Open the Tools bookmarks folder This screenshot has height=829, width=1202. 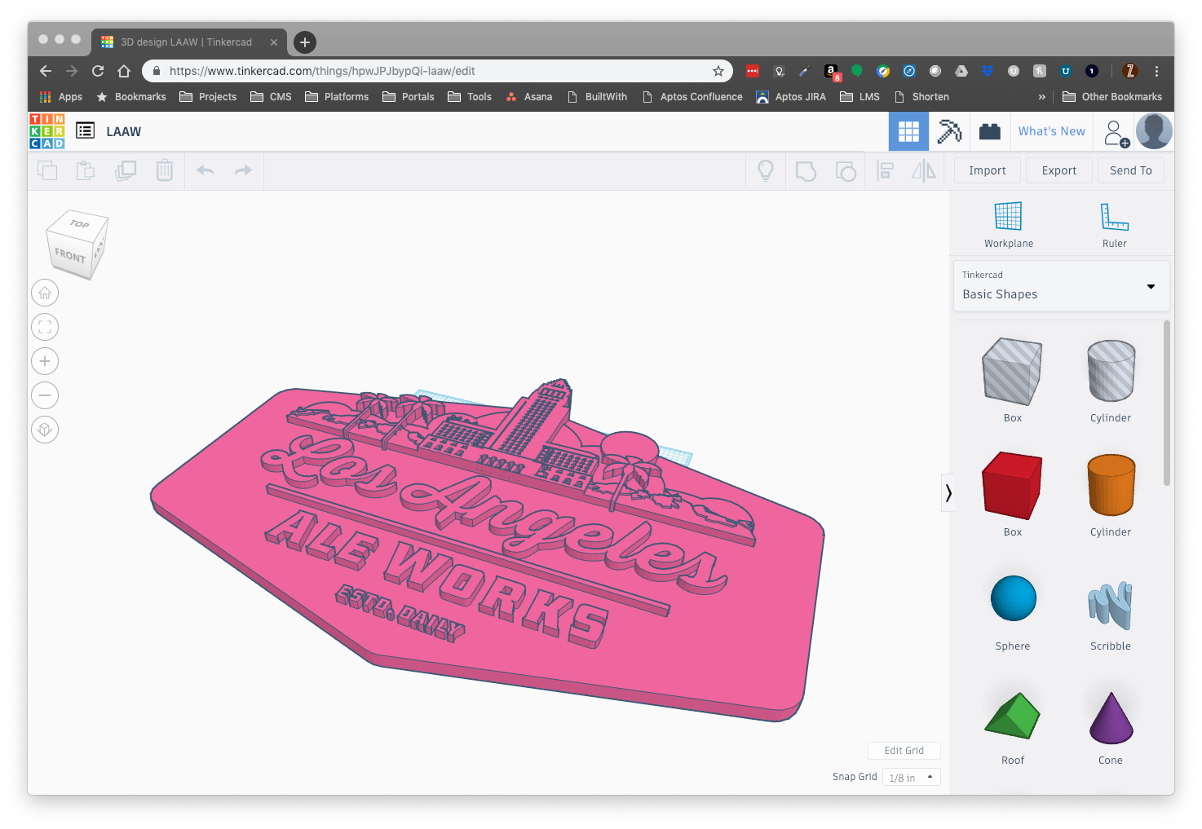(470, 96)
